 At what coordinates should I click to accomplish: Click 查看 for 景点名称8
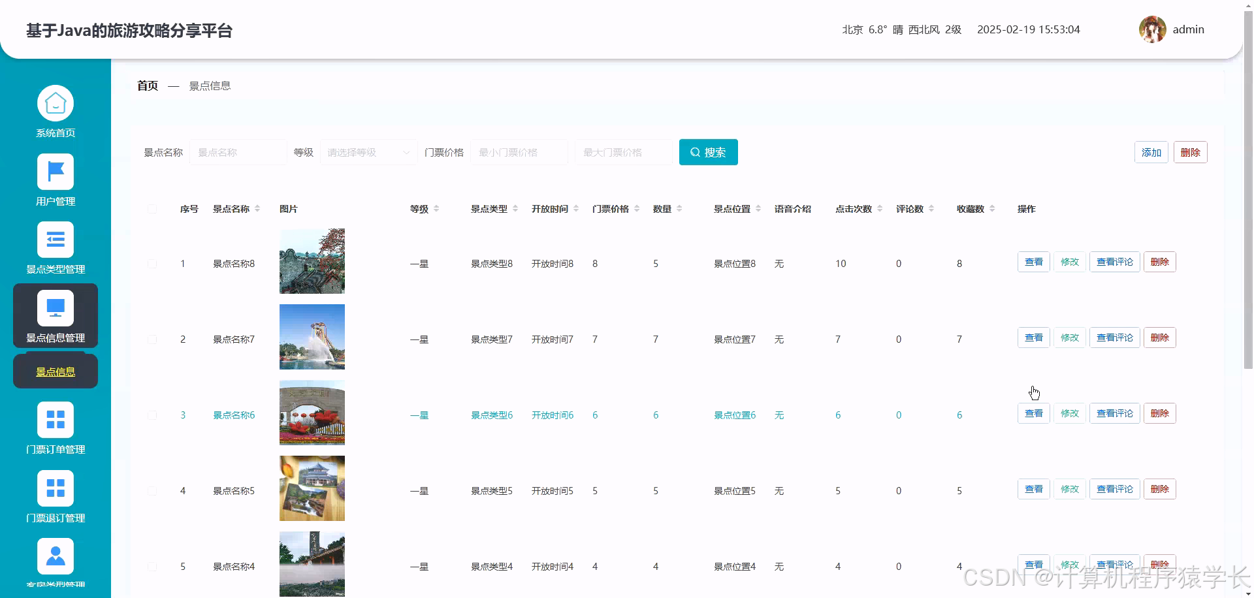click(x=1034, y=262)
